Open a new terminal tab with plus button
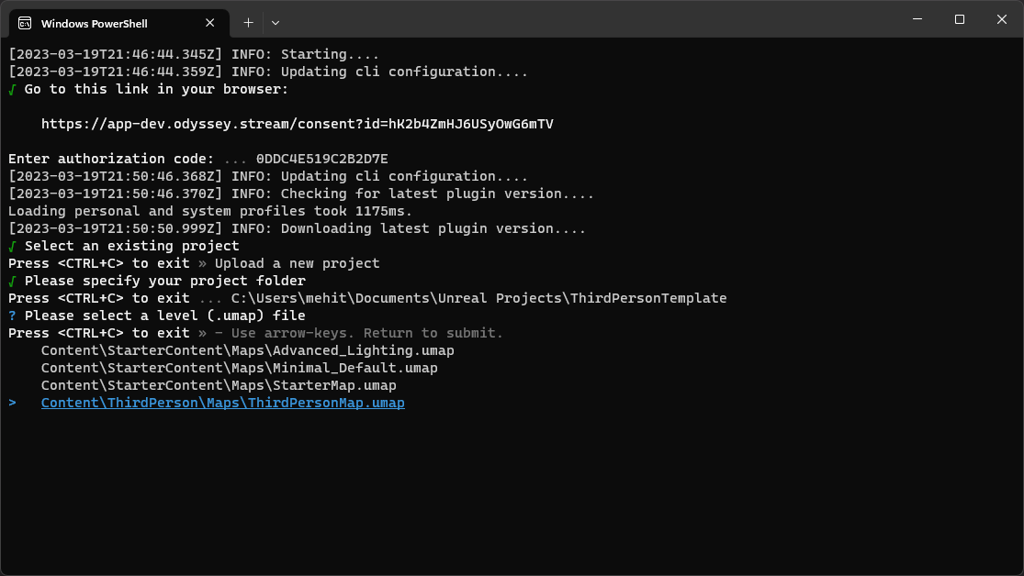This screenshot has height=576, width=1024. click(248, 23)
